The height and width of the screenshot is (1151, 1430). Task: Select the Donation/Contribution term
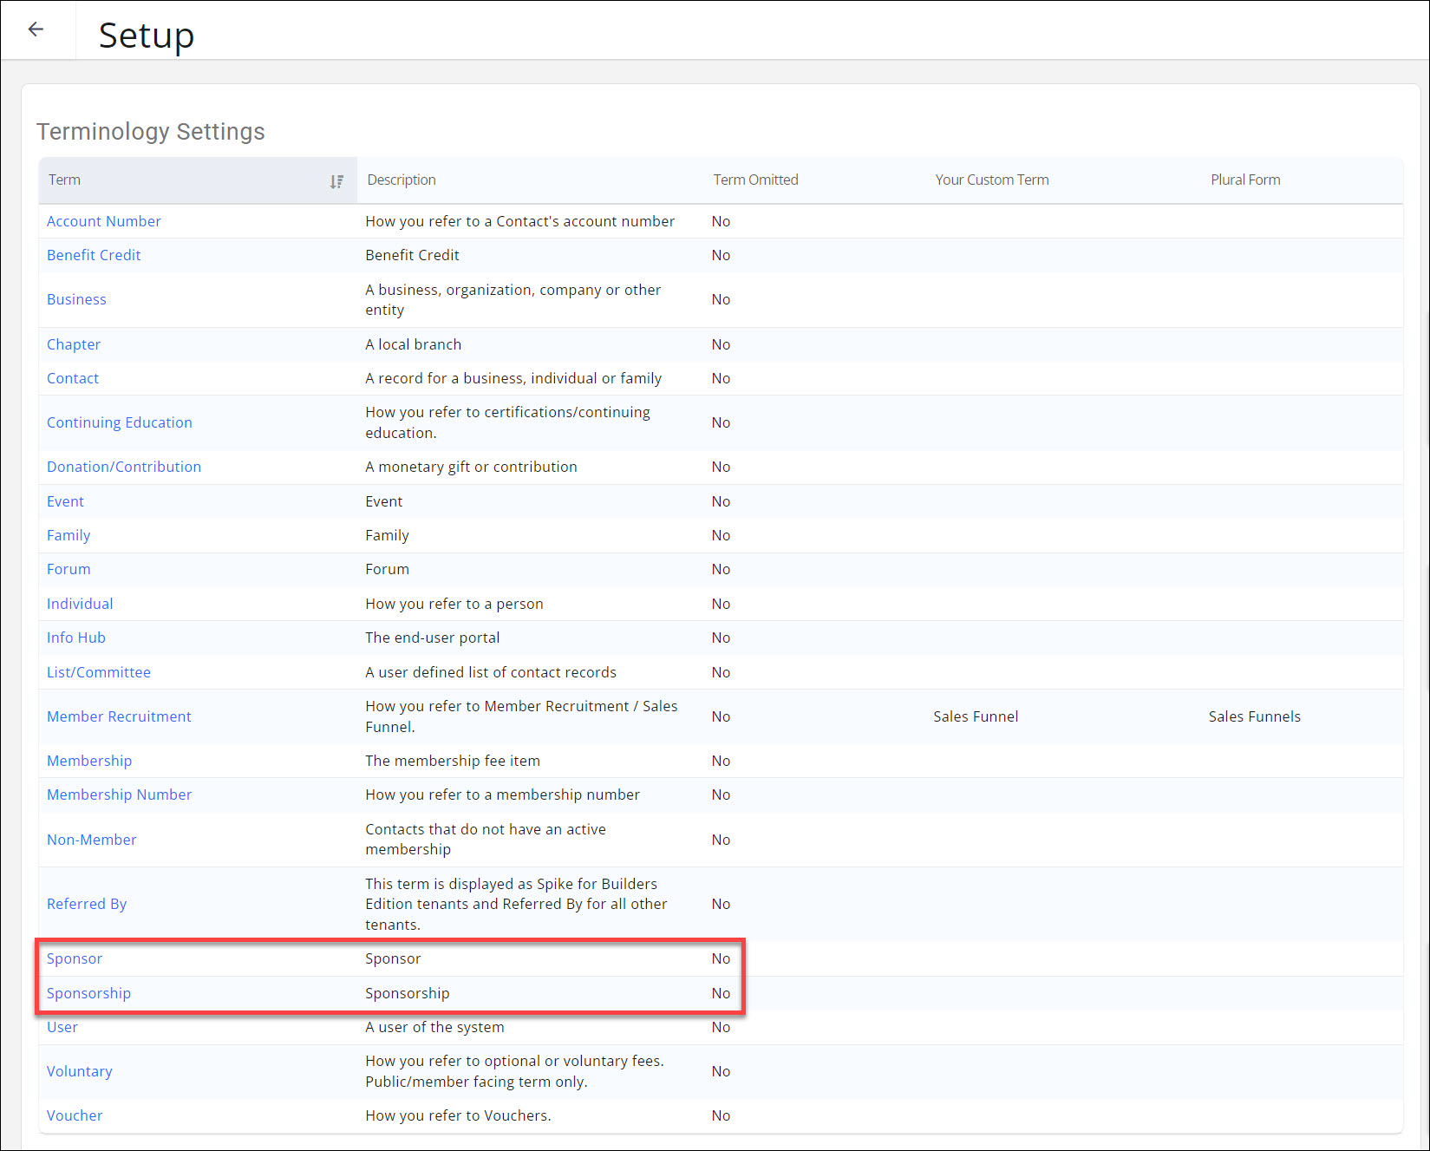[123, 467]
